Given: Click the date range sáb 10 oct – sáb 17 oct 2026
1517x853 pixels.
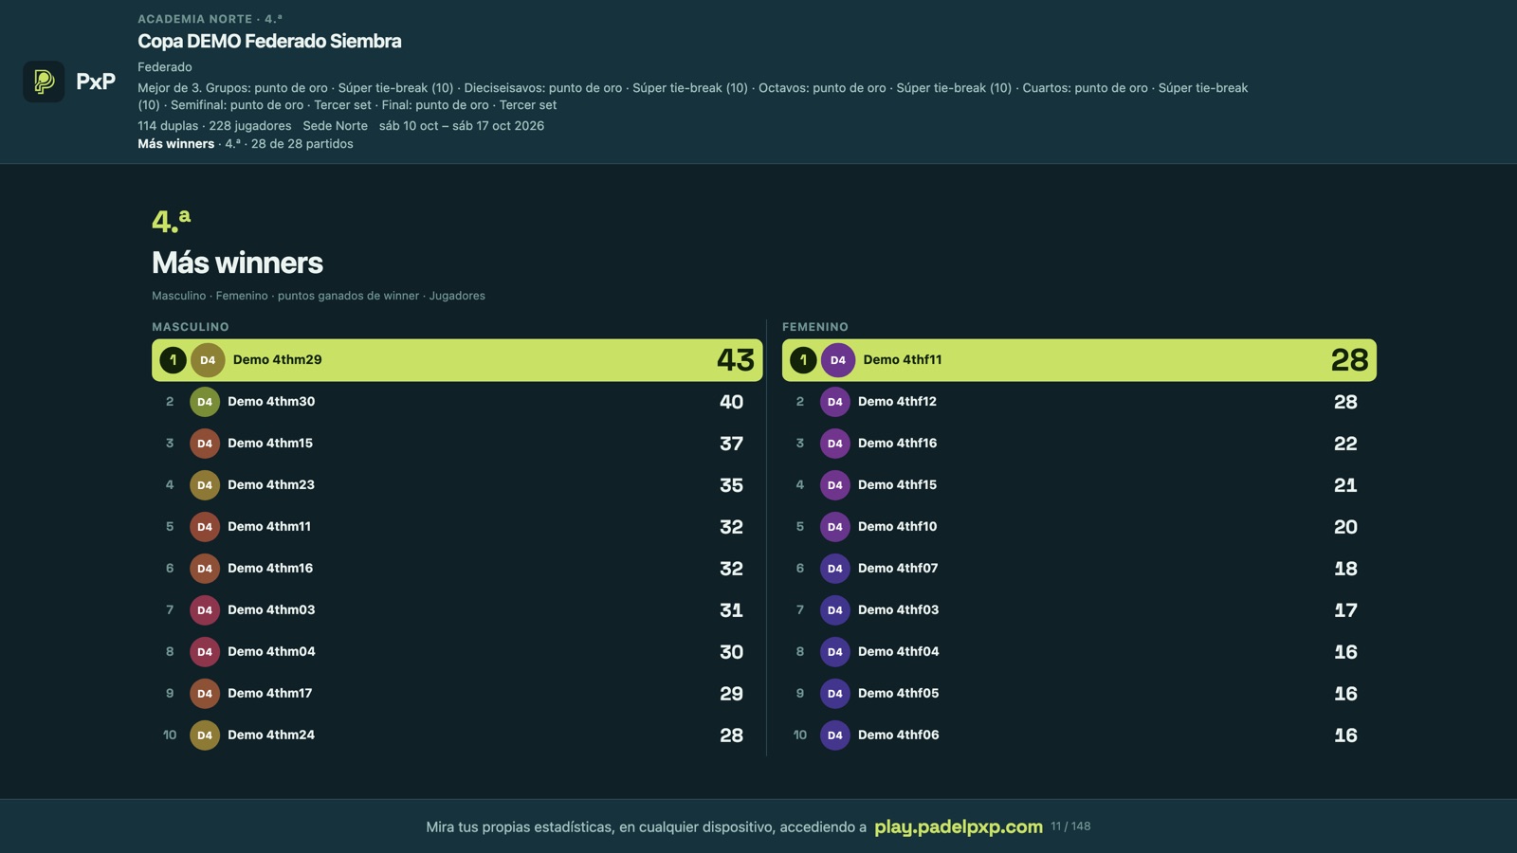Looking at the screenshot, I should [462, 126].
